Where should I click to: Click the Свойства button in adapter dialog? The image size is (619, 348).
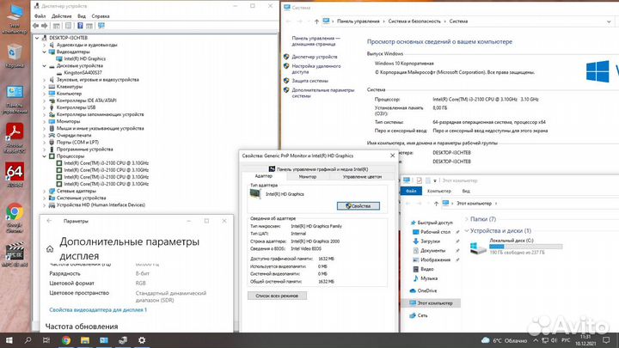pos(359,206)
